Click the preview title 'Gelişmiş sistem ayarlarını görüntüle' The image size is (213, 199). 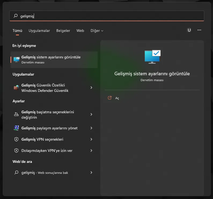152,74
